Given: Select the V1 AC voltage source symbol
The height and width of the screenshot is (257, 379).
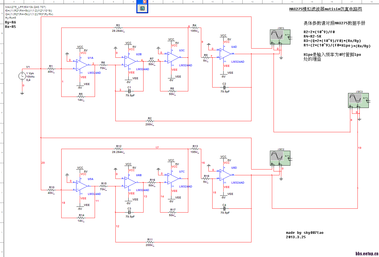Looking at the screenshot, I should pos(22,76).
